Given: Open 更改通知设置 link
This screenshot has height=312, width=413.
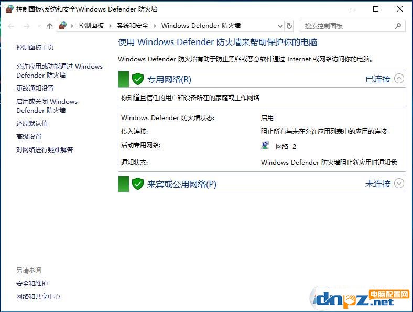Looking at the screenshot, I should (x=35, y=88).
